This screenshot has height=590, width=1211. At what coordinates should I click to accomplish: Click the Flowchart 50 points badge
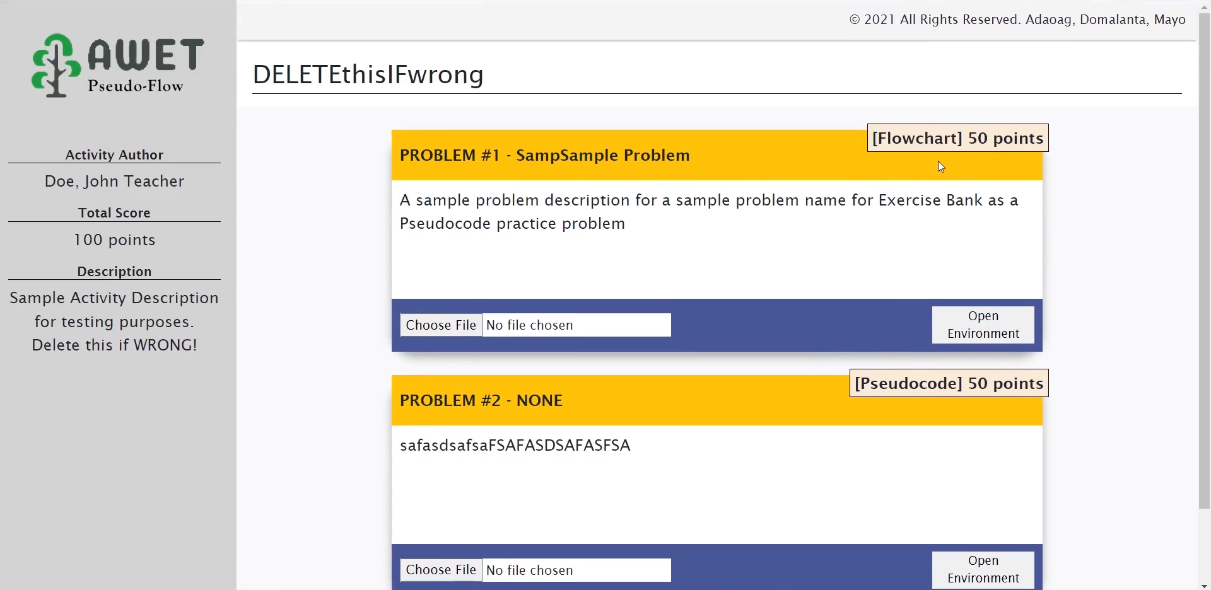[x=957, y=138]
